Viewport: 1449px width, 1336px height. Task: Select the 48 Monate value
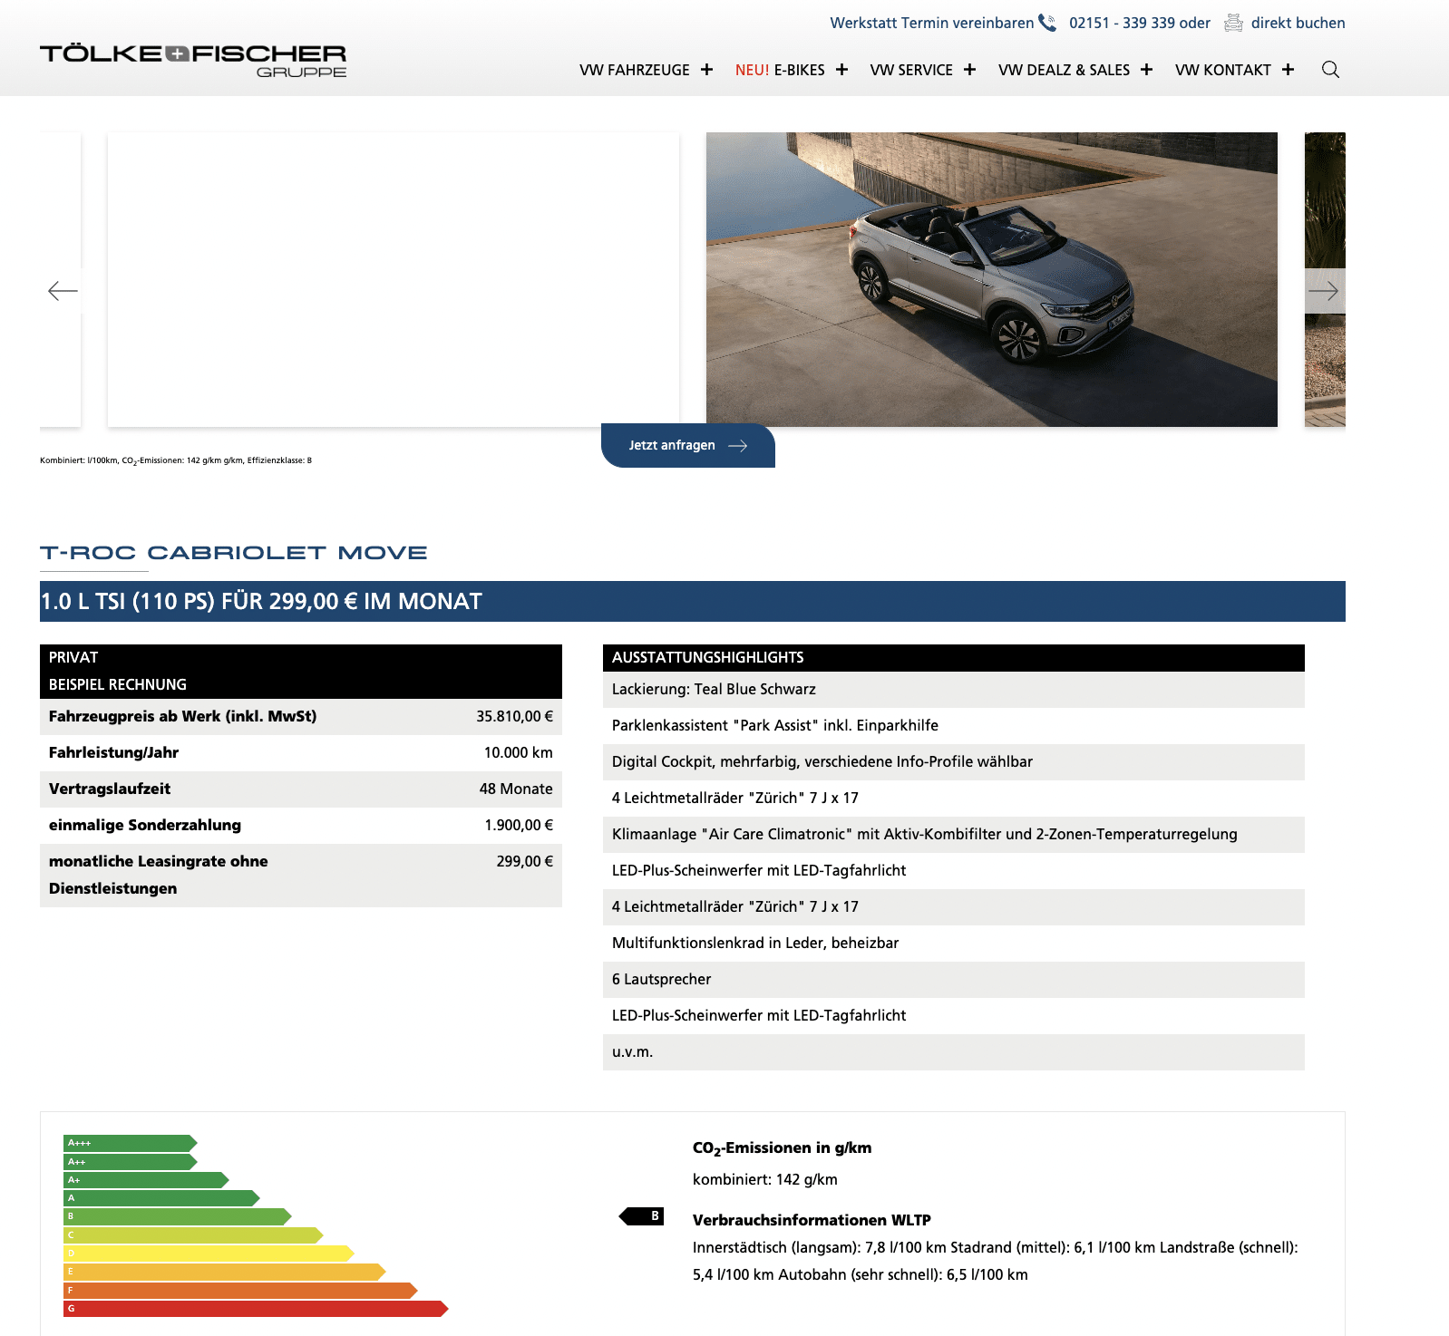[x=516, y=789]
